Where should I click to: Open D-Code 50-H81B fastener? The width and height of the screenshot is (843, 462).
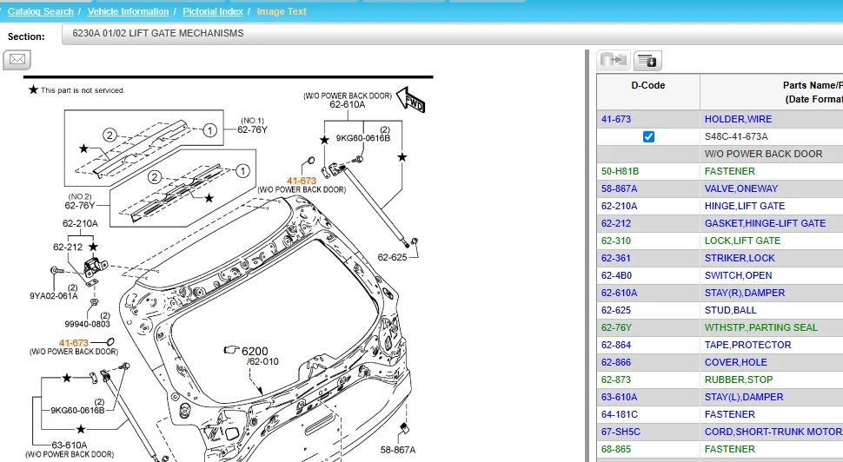pos(620,171)
